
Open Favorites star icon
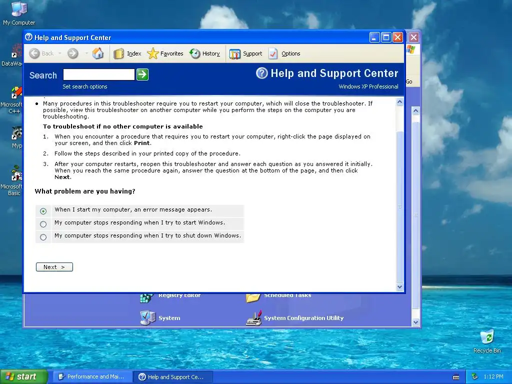[152, 53]
